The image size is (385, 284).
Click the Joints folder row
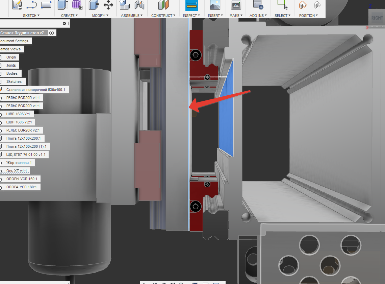pyautogui.click(x=11, y=65)
